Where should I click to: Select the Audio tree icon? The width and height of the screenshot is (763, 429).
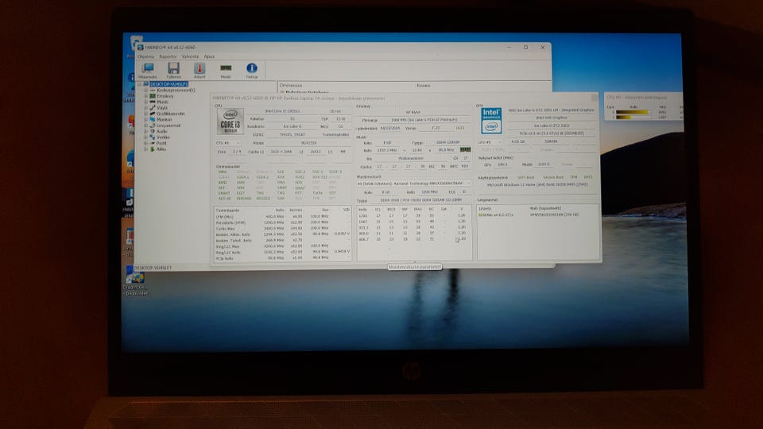(x=153, y=131)
